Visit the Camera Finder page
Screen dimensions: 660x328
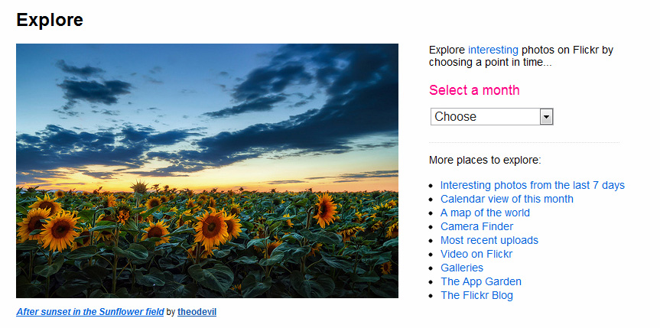point(477,226)
